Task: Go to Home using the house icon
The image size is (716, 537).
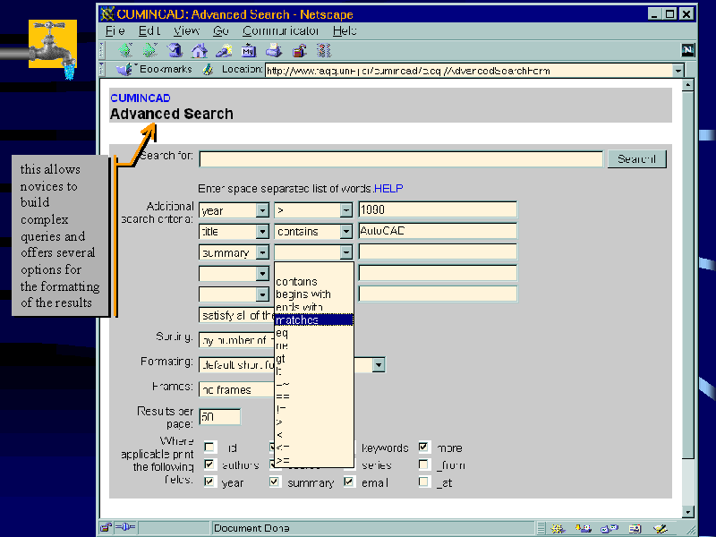Action: (200, 50)
